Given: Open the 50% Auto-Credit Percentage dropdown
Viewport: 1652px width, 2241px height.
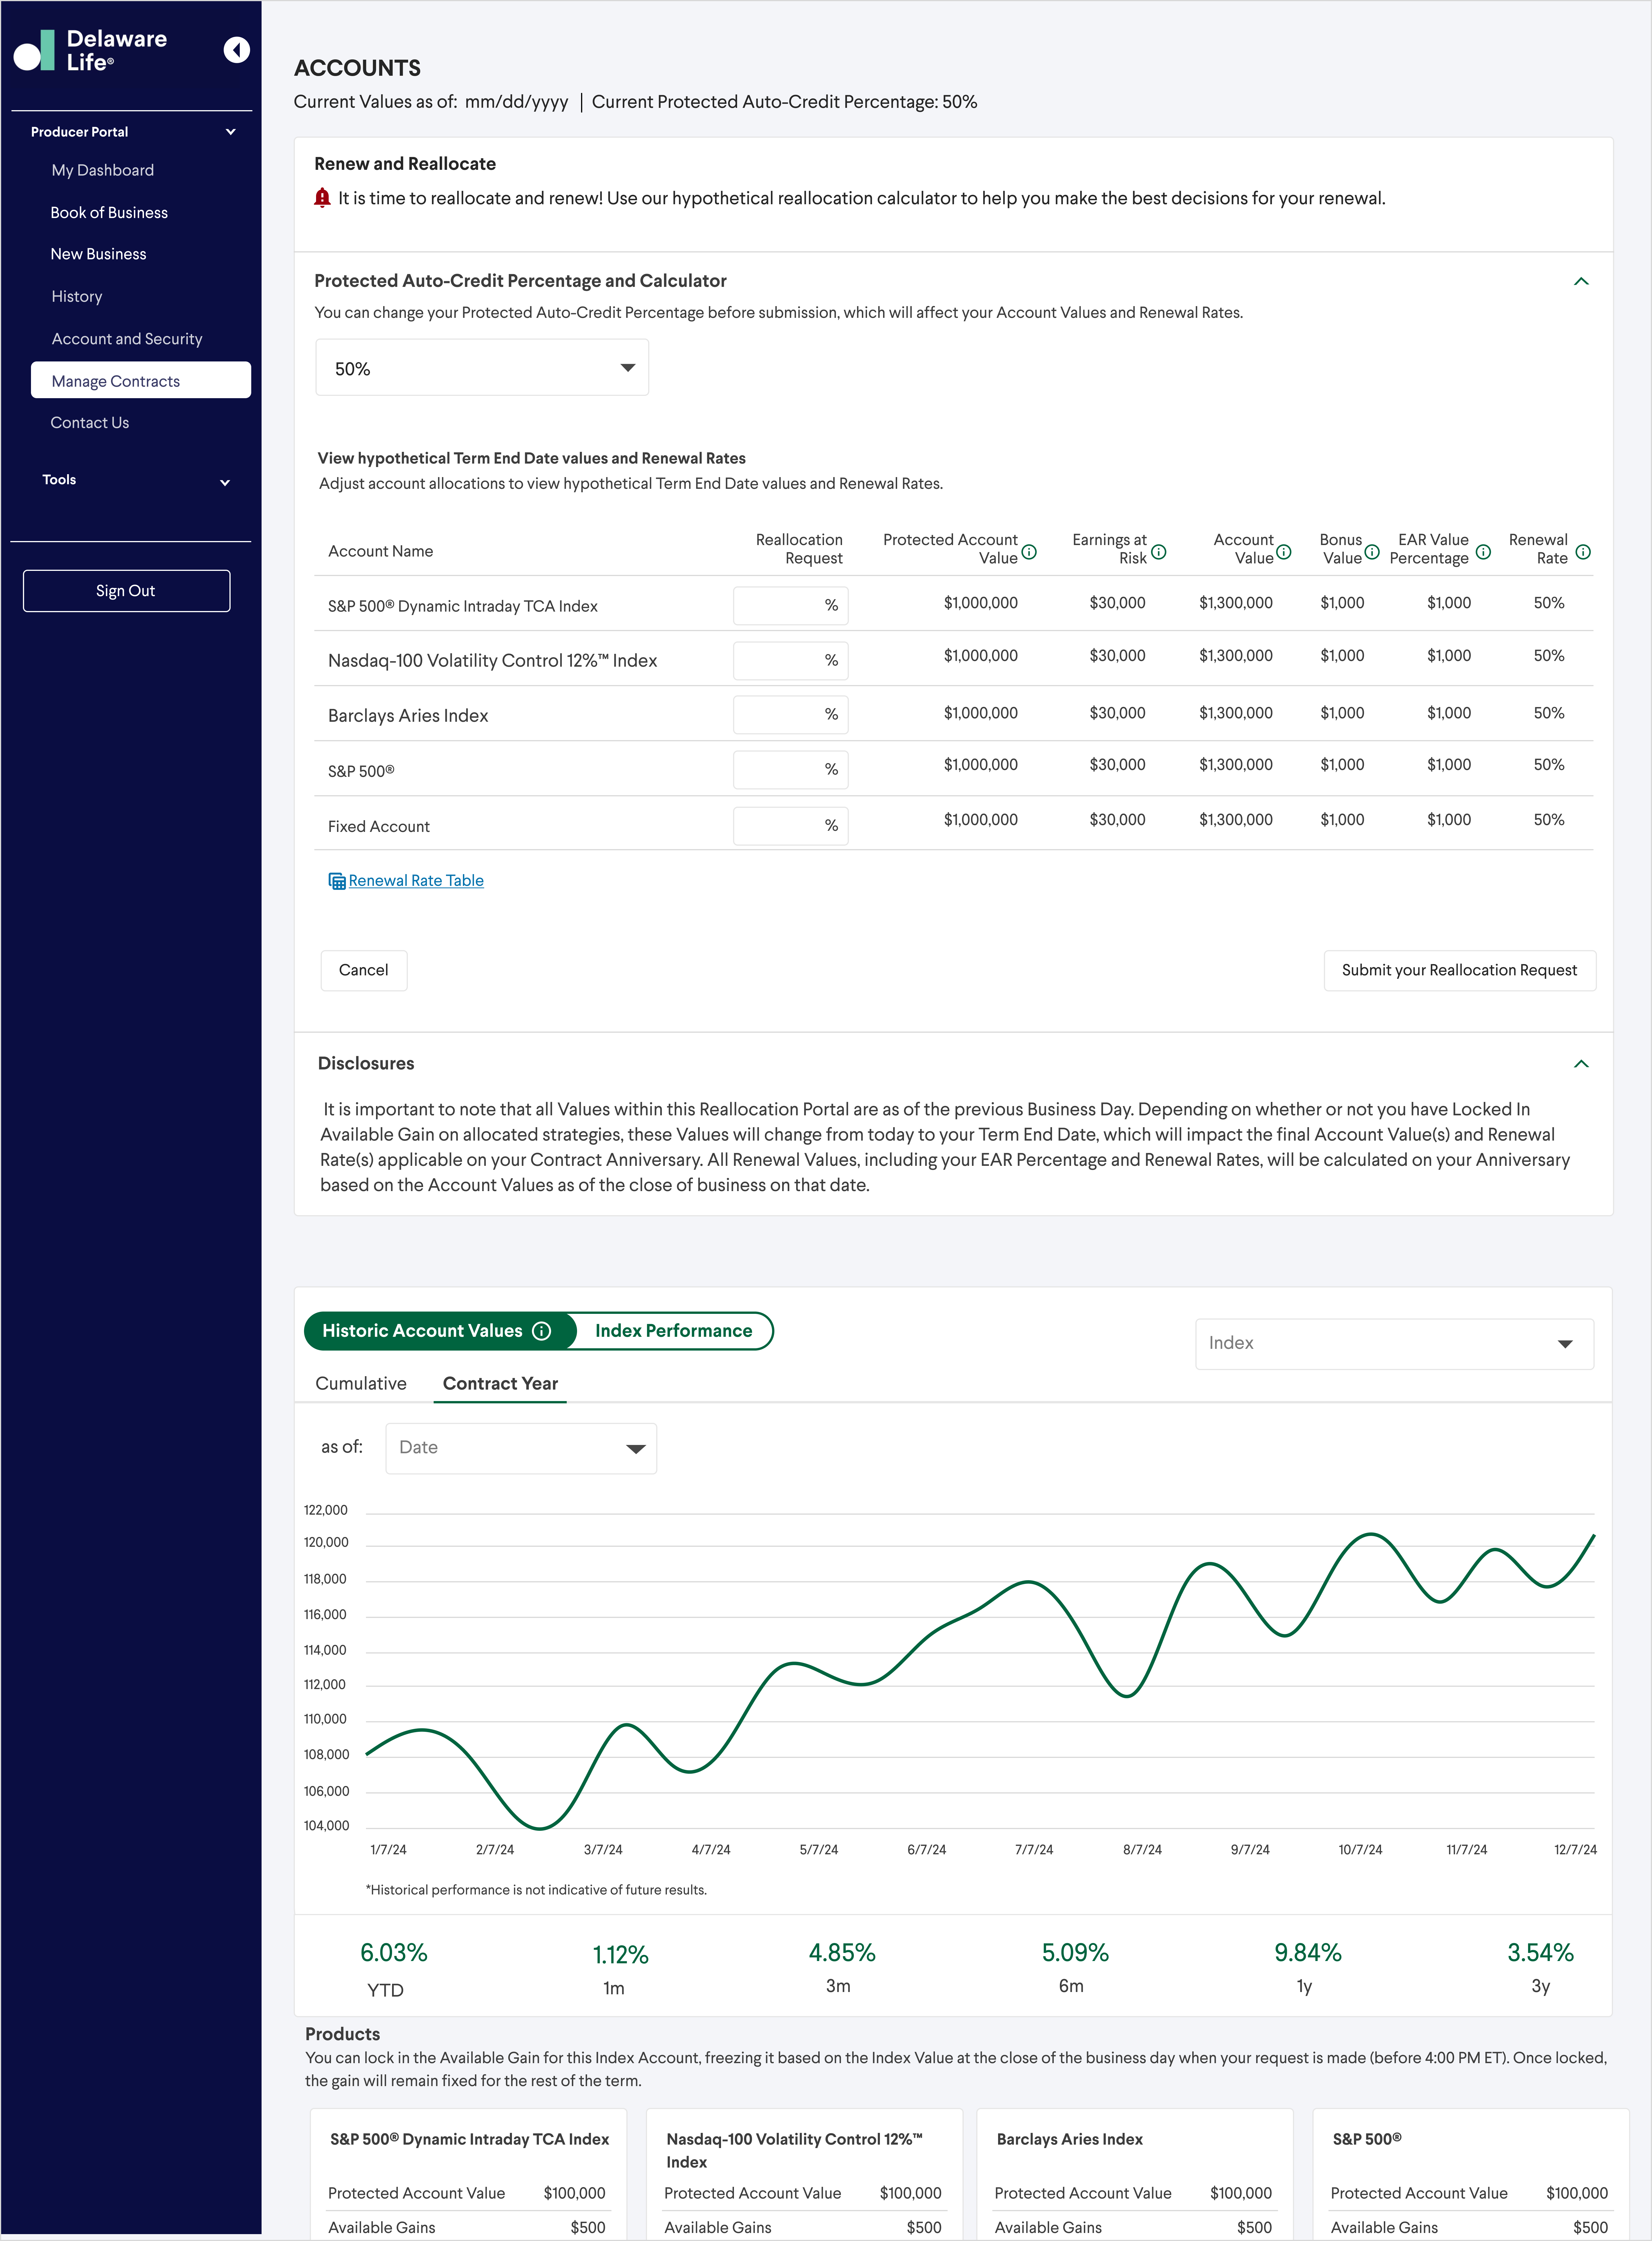Looking at the screenshot, I should point(482,368).
